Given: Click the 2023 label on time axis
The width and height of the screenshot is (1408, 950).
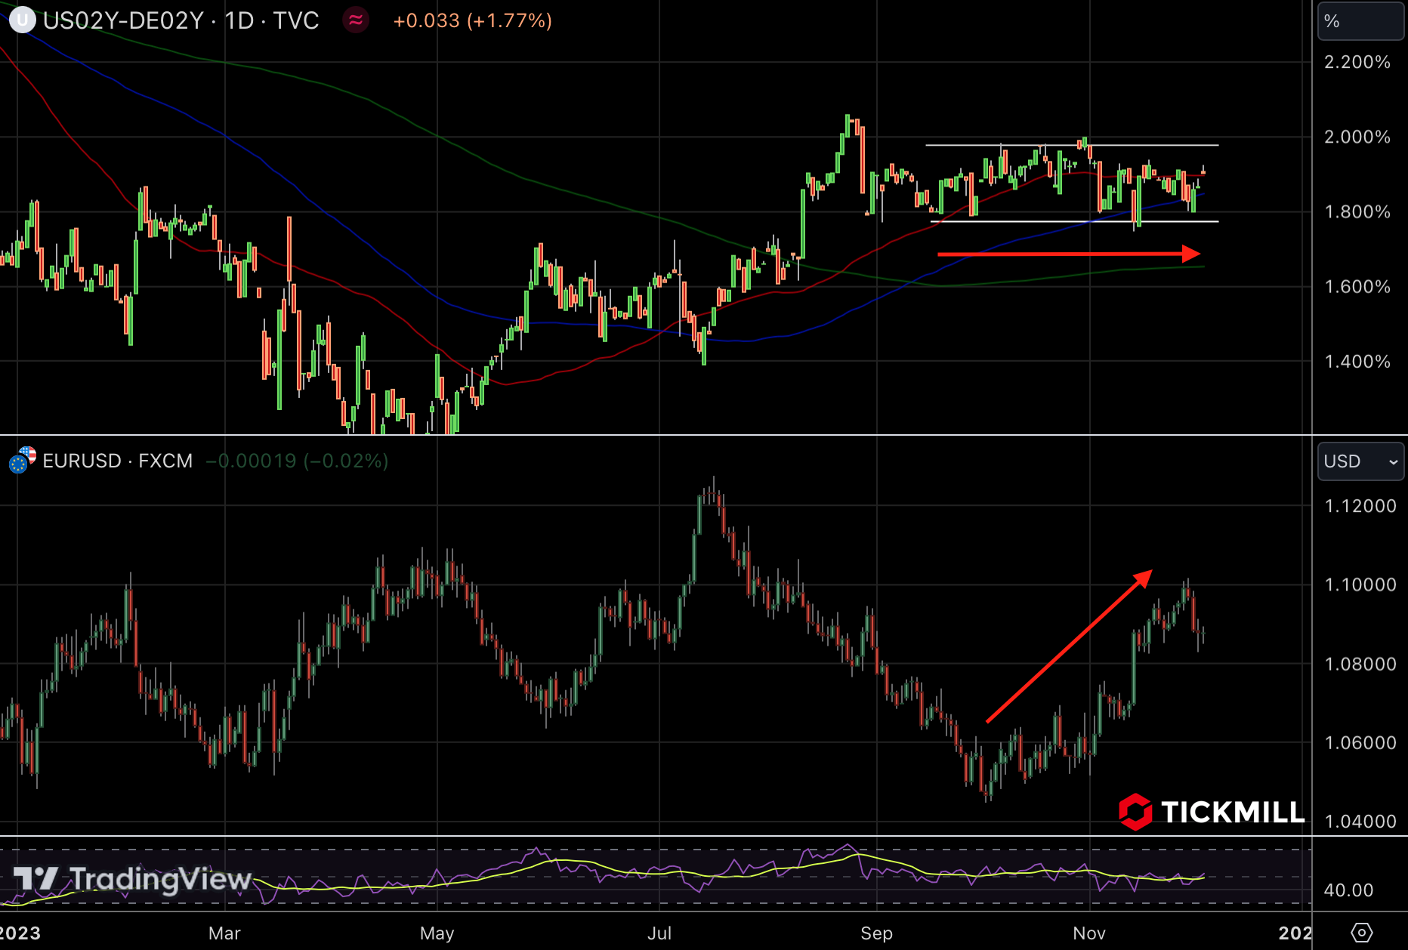Looking at the screenshot, I should [x=20, y=933].
